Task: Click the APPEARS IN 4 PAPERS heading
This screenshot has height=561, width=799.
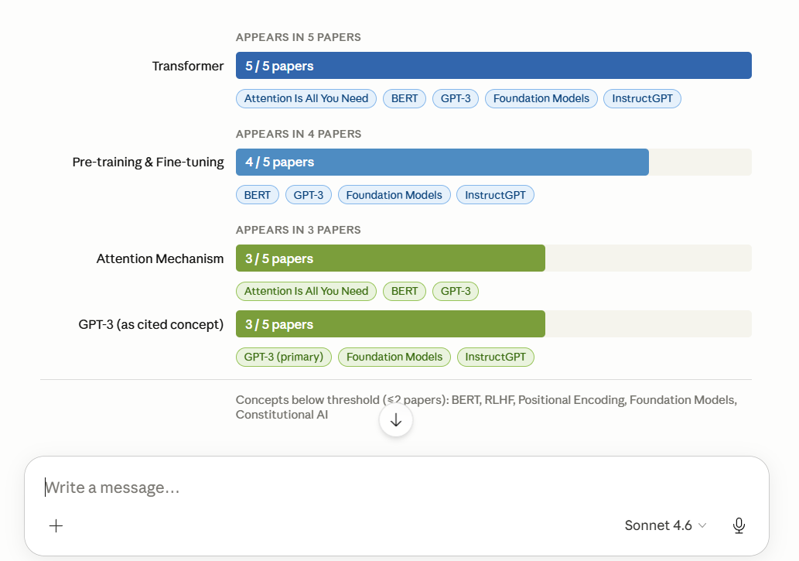Action: (298, 134)
